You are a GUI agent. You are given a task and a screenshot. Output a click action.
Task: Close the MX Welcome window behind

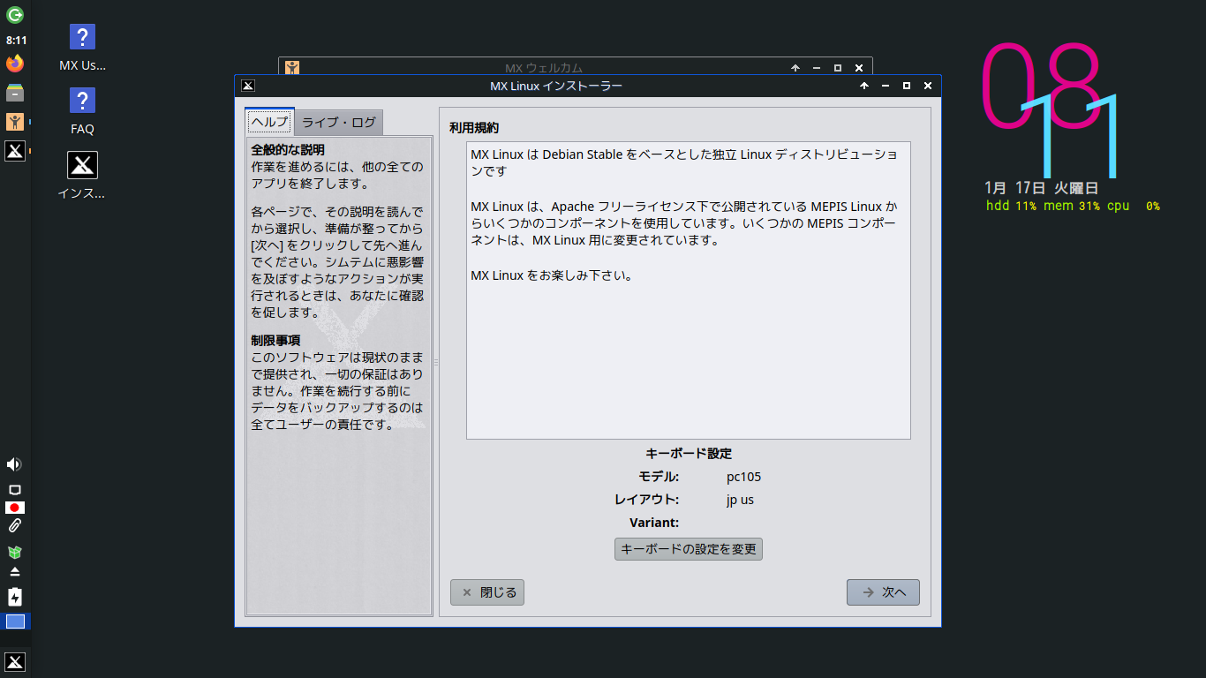click(x=859, y=67)
